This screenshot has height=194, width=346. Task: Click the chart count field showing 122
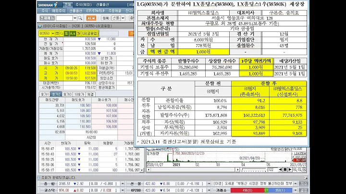[x=272, y=170]
